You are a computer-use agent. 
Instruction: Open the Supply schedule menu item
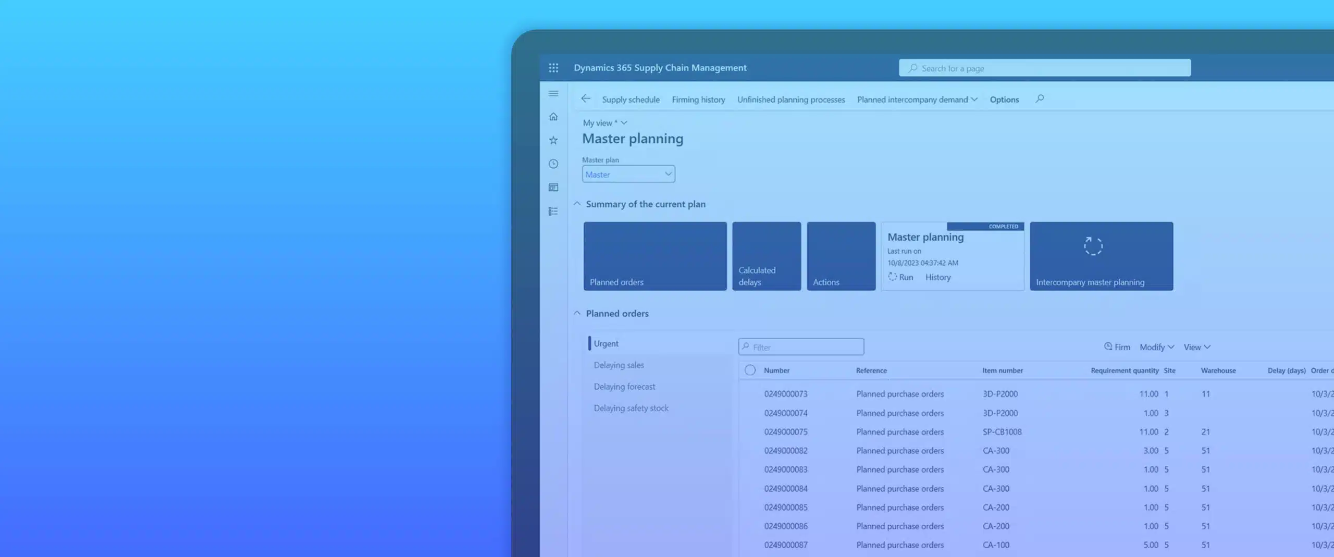631,100
